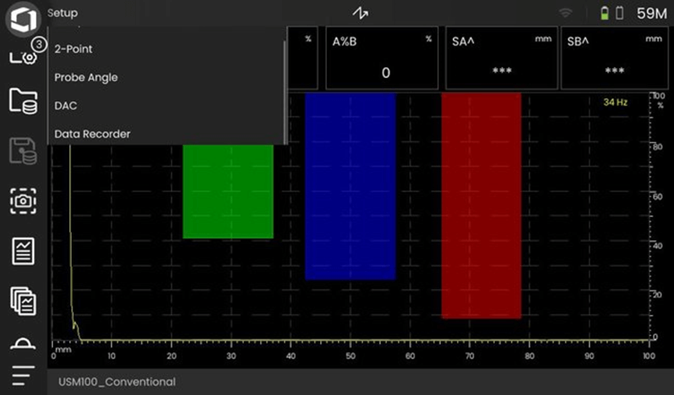Take a screenshot with the camera icon
The image size is (674, 395).
23,201
